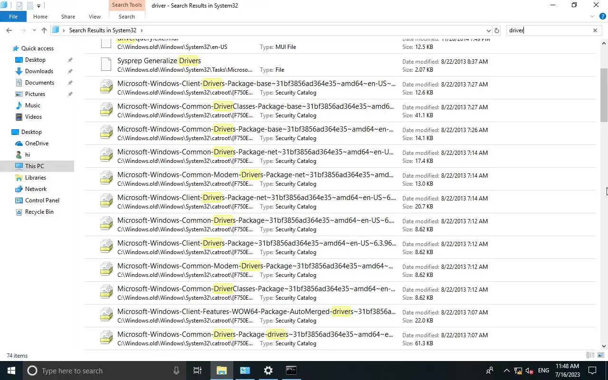Clear the search box with X
The height and width of the screenshot is (380, 608).
[595, 30]
